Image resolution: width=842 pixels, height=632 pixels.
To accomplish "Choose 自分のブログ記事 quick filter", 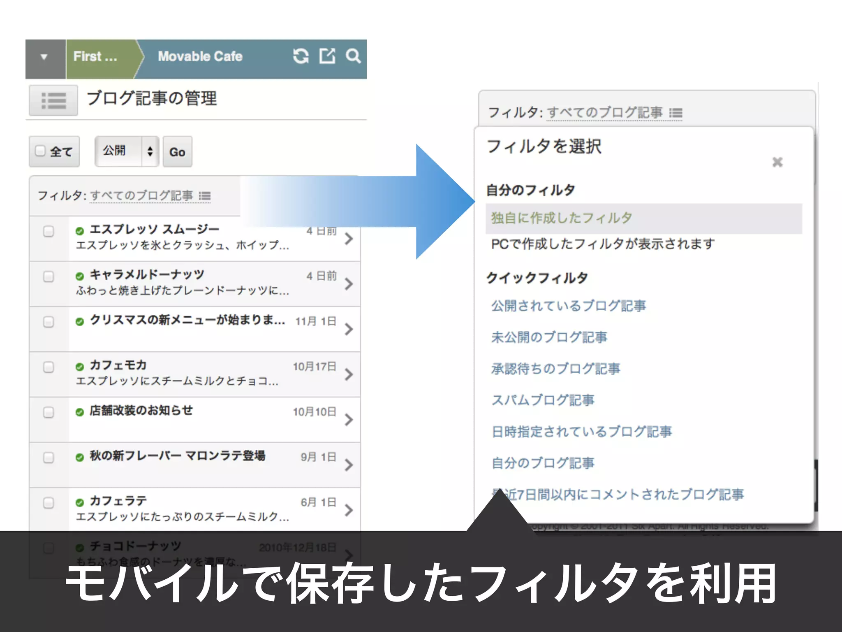I will pyautogui.click(x=543, y=463).
